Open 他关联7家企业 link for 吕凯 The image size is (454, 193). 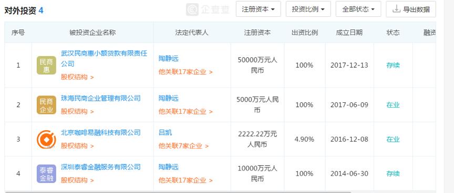tap(183, 146)
